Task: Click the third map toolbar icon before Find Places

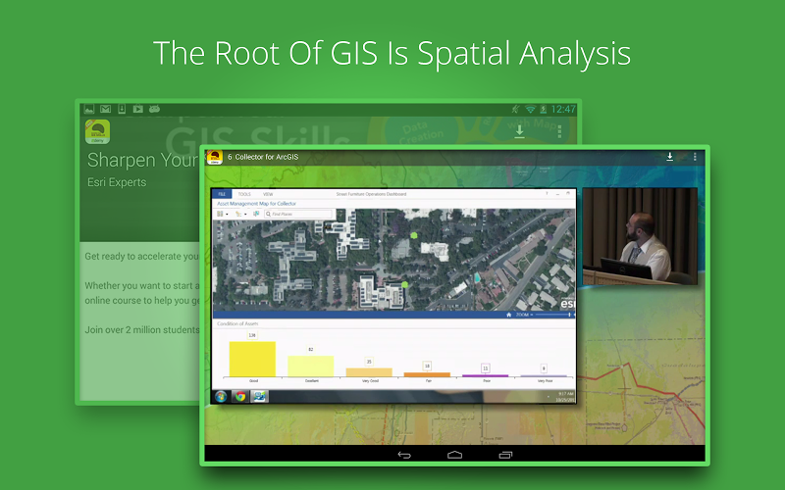Action: click(256, 214)
